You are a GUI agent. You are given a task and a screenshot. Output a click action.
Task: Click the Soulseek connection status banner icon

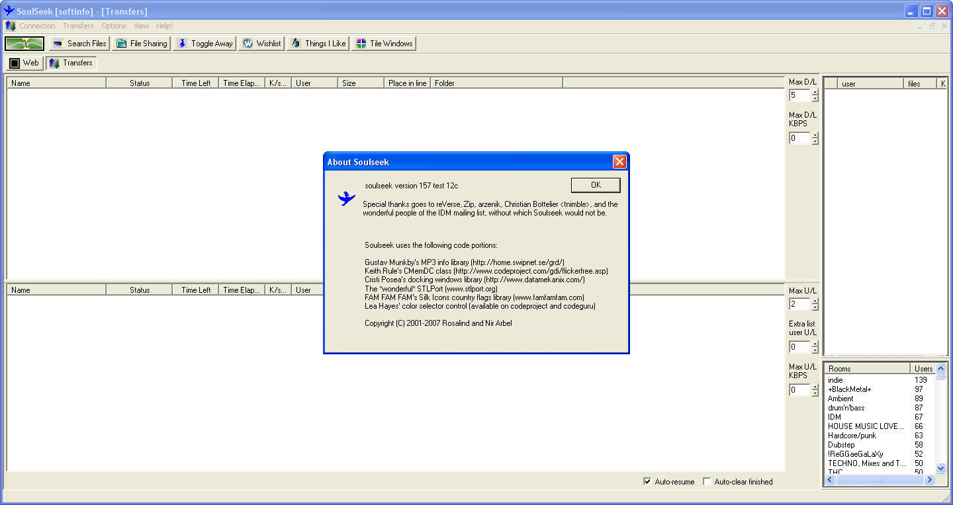pyautogui.click(x=24, y=44)
